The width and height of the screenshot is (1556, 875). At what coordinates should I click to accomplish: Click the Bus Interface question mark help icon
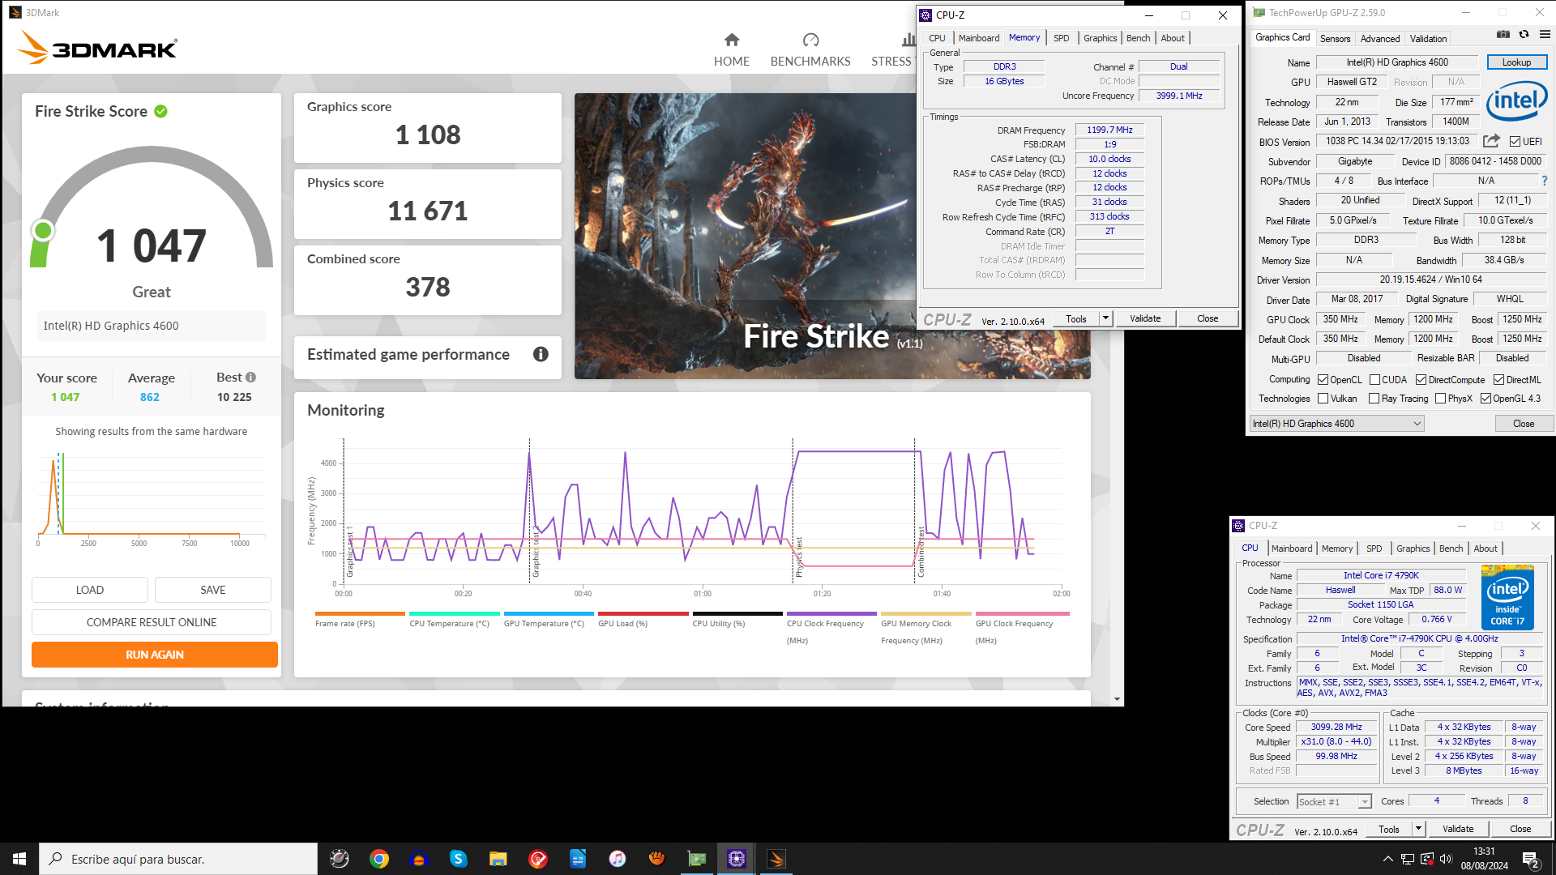1544,181
